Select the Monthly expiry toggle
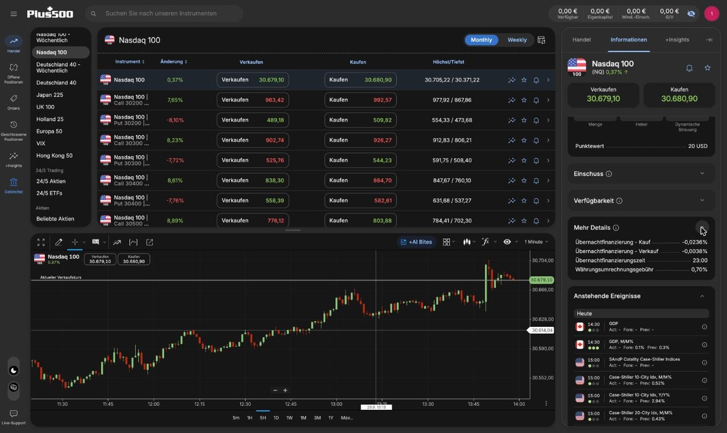The width and height of the screenshot is (727, 433). (x=482, y=40)
